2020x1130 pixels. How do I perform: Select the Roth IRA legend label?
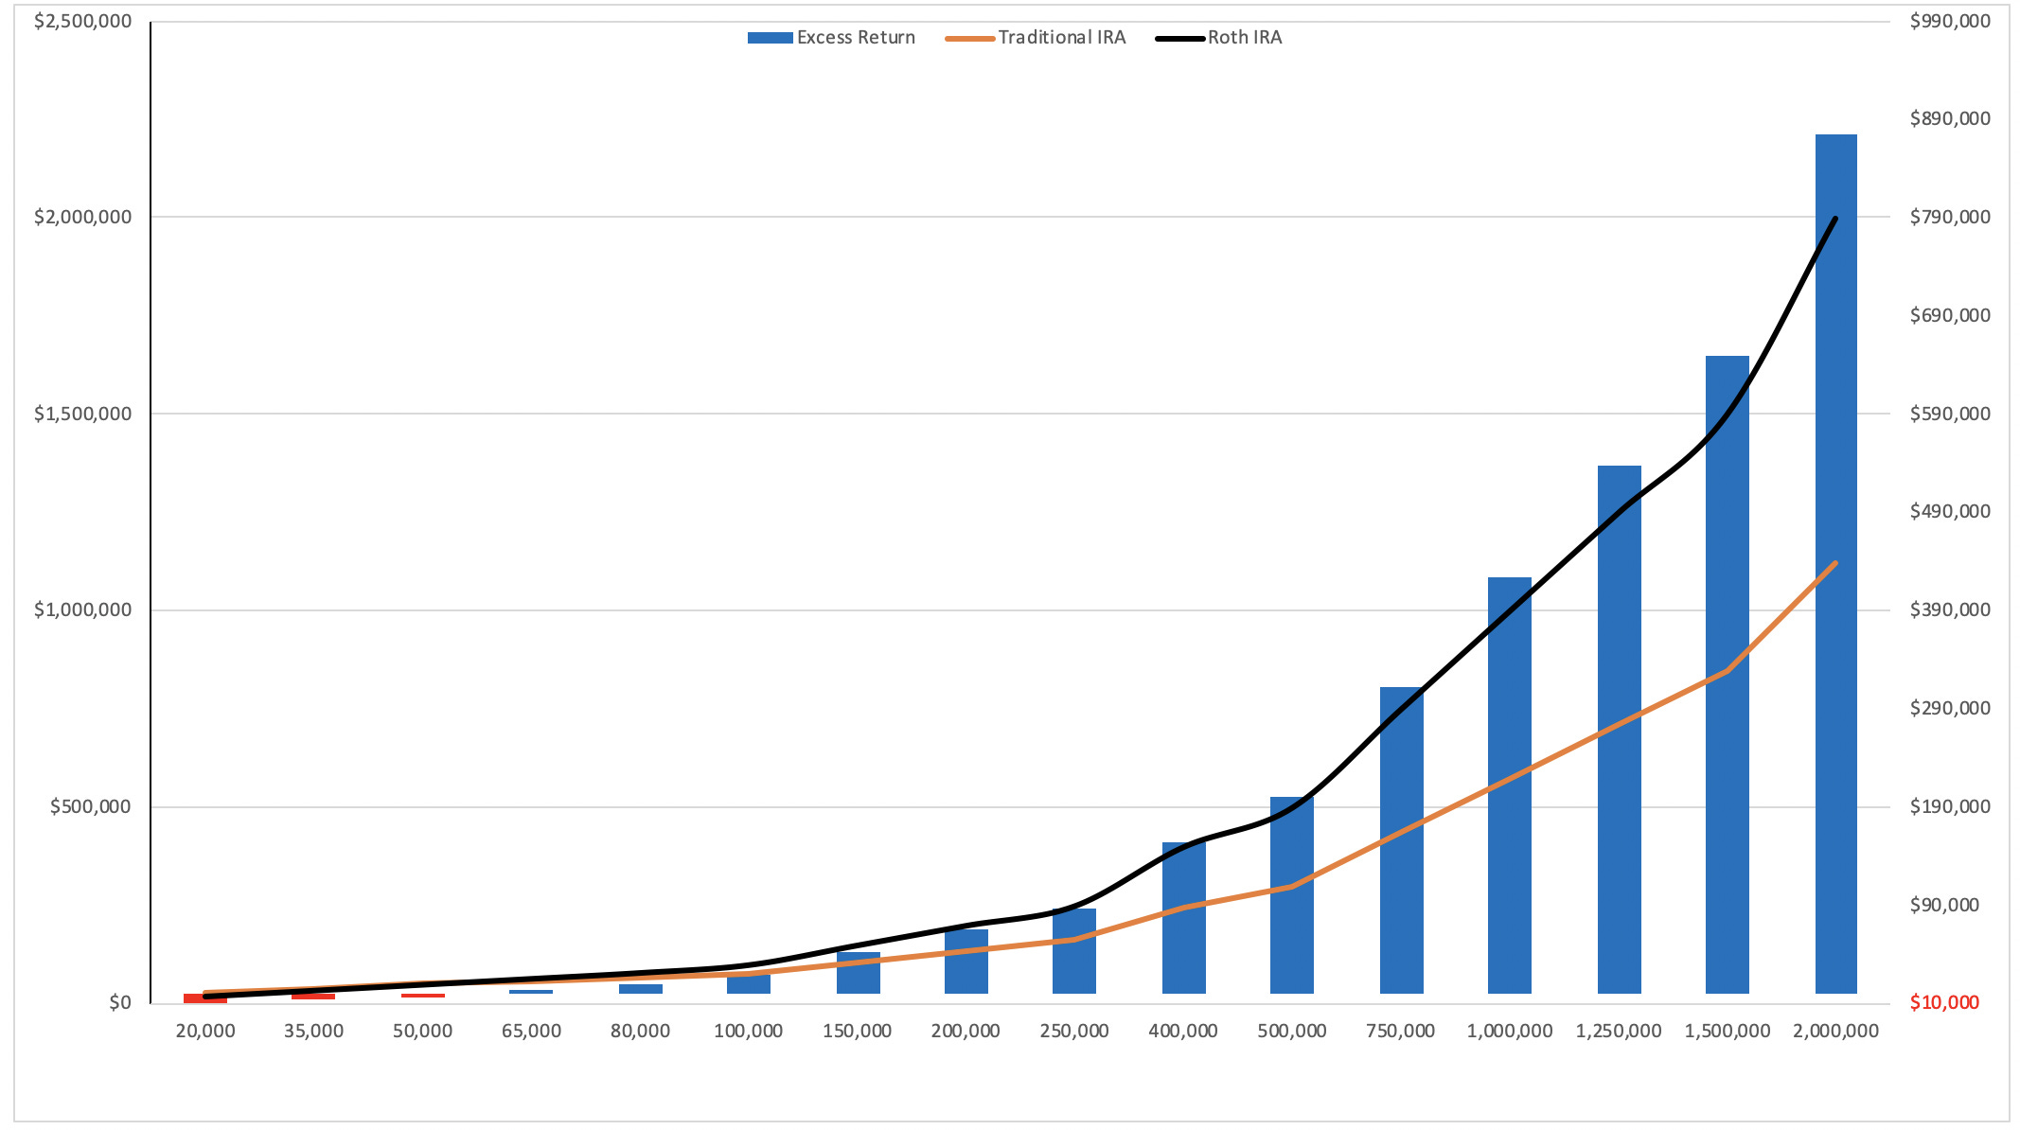[1244, 38]
